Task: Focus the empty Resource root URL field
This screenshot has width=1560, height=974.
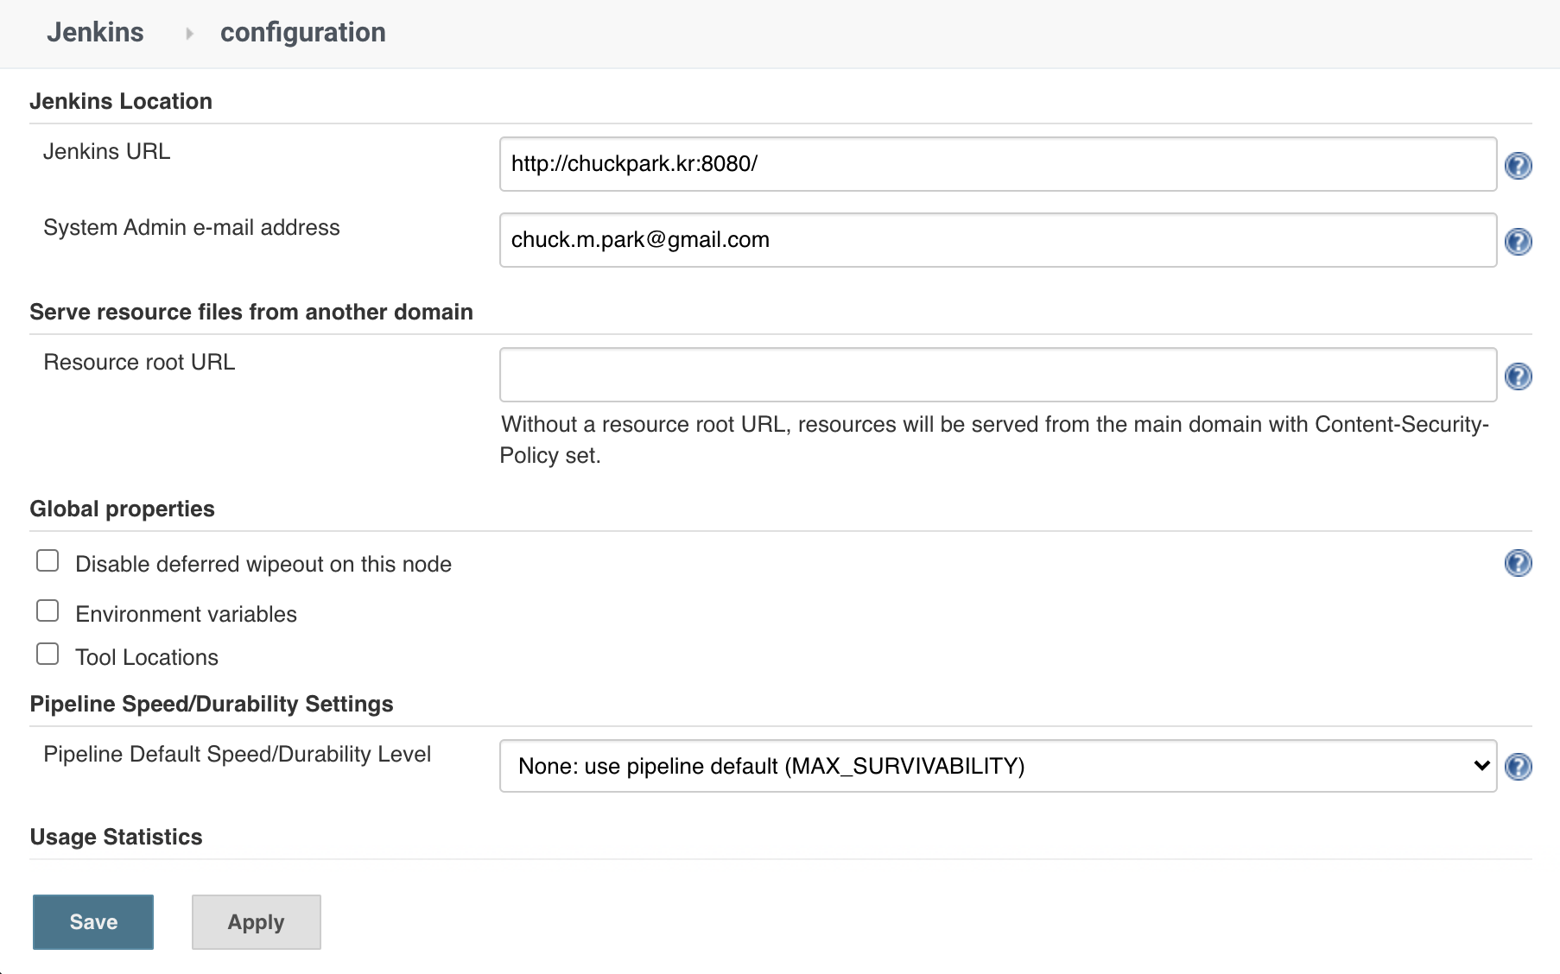Action: (998, 375)
